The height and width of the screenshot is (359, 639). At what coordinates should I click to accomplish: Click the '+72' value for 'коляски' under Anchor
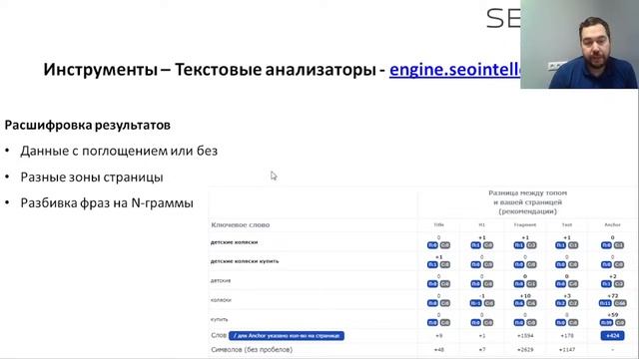612,296
